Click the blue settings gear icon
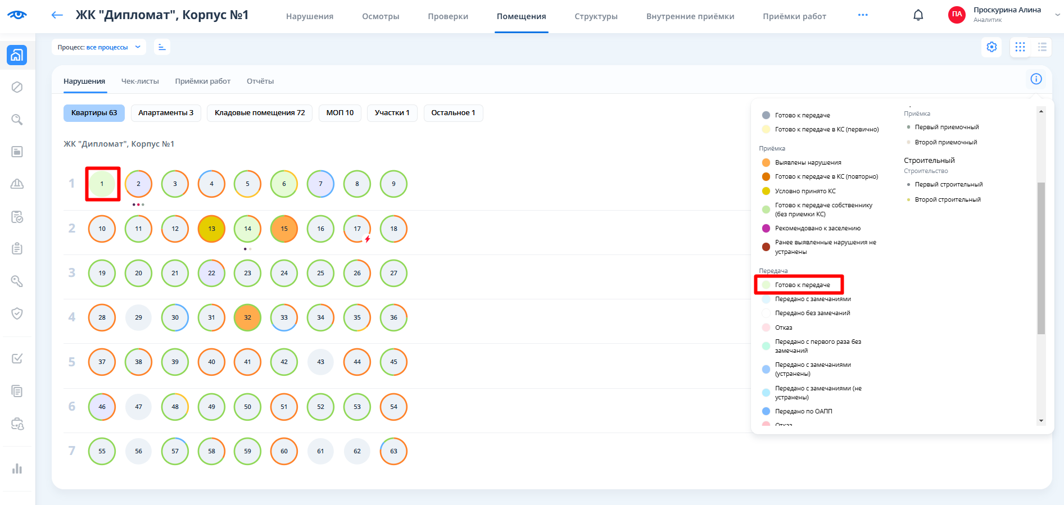Image resolution: width=1064 pixels, height=505 pixels. [x=991, y=47]
